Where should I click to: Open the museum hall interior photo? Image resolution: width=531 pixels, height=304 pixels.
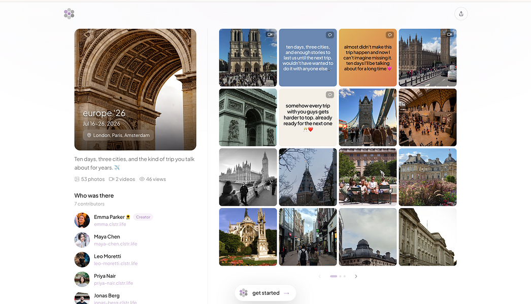[x=428, y=118]
